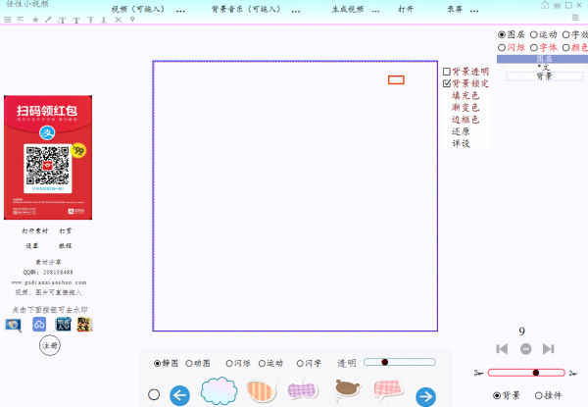Select the empty circle beside the bubble list
This screenshot has width=588, height=407.
(154, 394)
